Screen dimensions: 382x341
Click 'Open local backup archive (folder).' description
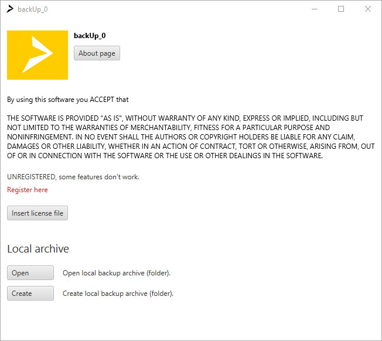(117, 273)
